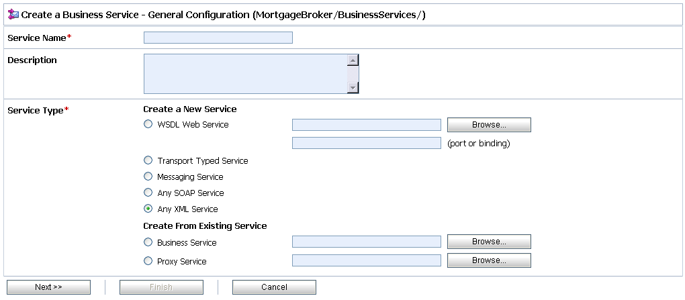The image size is (685, 300).
Task: Click the WSDL Web Service path field
Action: point(367,125)
